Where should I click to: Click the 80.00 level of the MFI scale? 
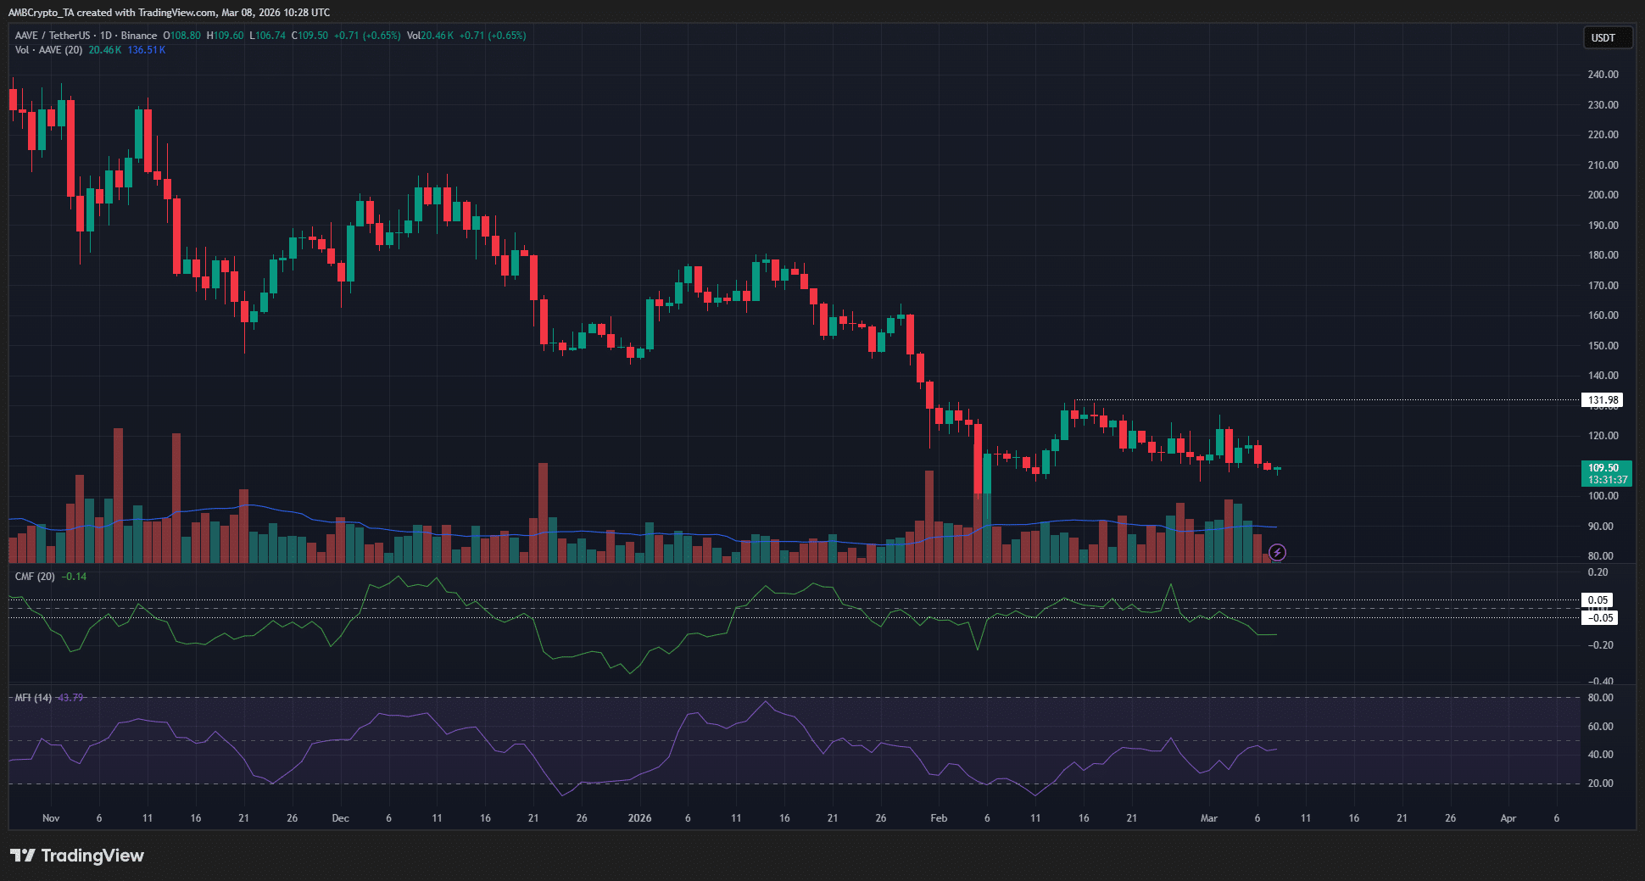[1599, 697]
